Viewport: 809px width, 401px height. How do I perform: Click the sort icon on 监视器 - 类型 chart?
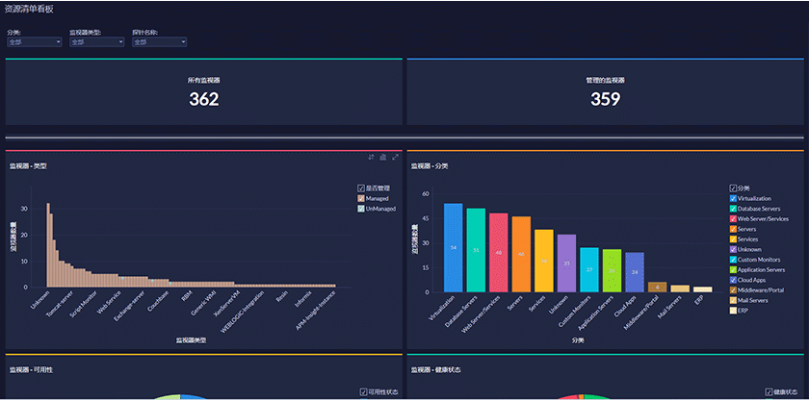(x=371, y=157)
